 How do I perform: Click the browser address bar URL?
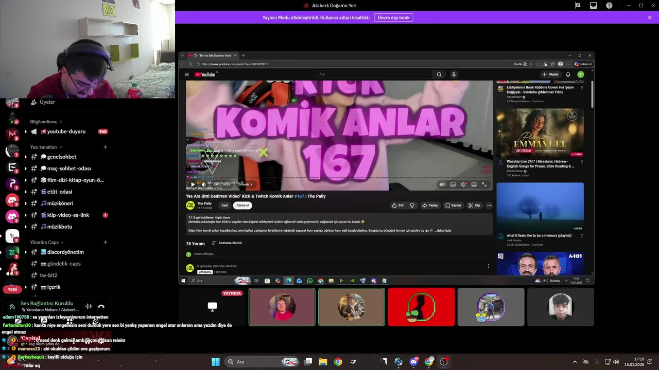click(x=235, y=64)
